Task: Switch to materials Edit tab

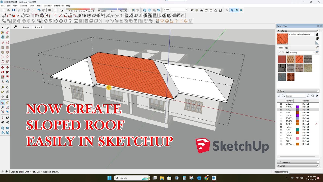Action: click(x=286, y=48)
